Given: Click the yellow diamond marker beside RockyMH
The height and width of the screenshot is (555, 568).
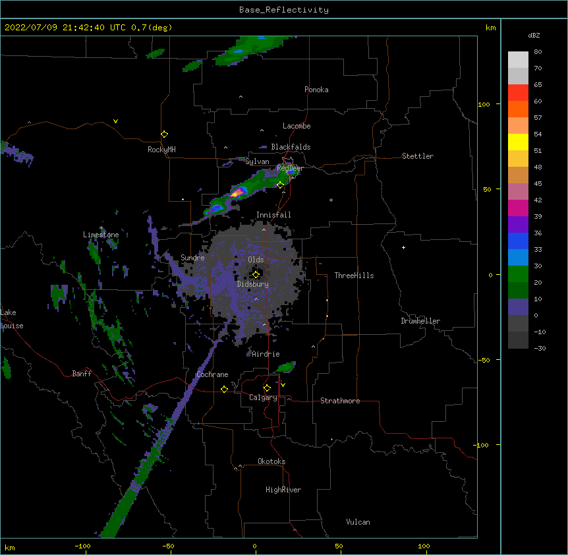Looking at the screenshot, I should point(164,134).
